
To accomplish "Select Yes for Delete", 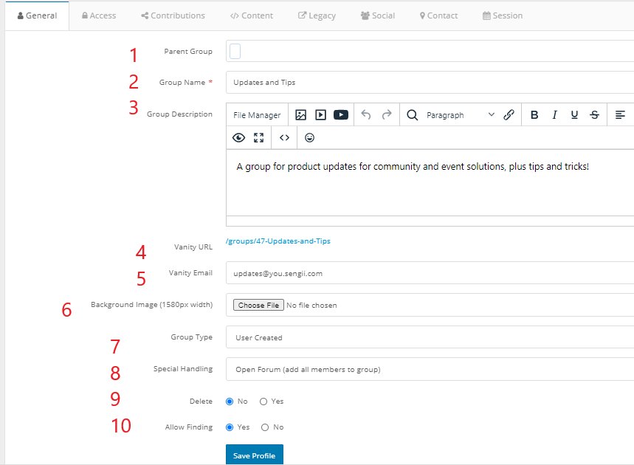I will click(263, 402).
